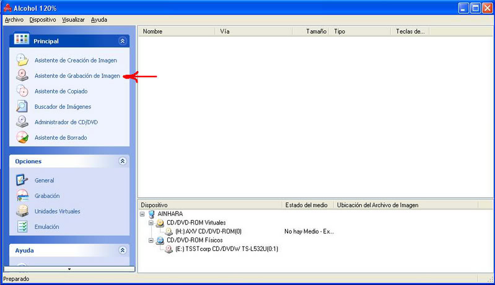Screen dimensions: 495x285
Task: Select (H:) AXV CD/DVD-ROM(0) drive
Action: tap(208, 231)
